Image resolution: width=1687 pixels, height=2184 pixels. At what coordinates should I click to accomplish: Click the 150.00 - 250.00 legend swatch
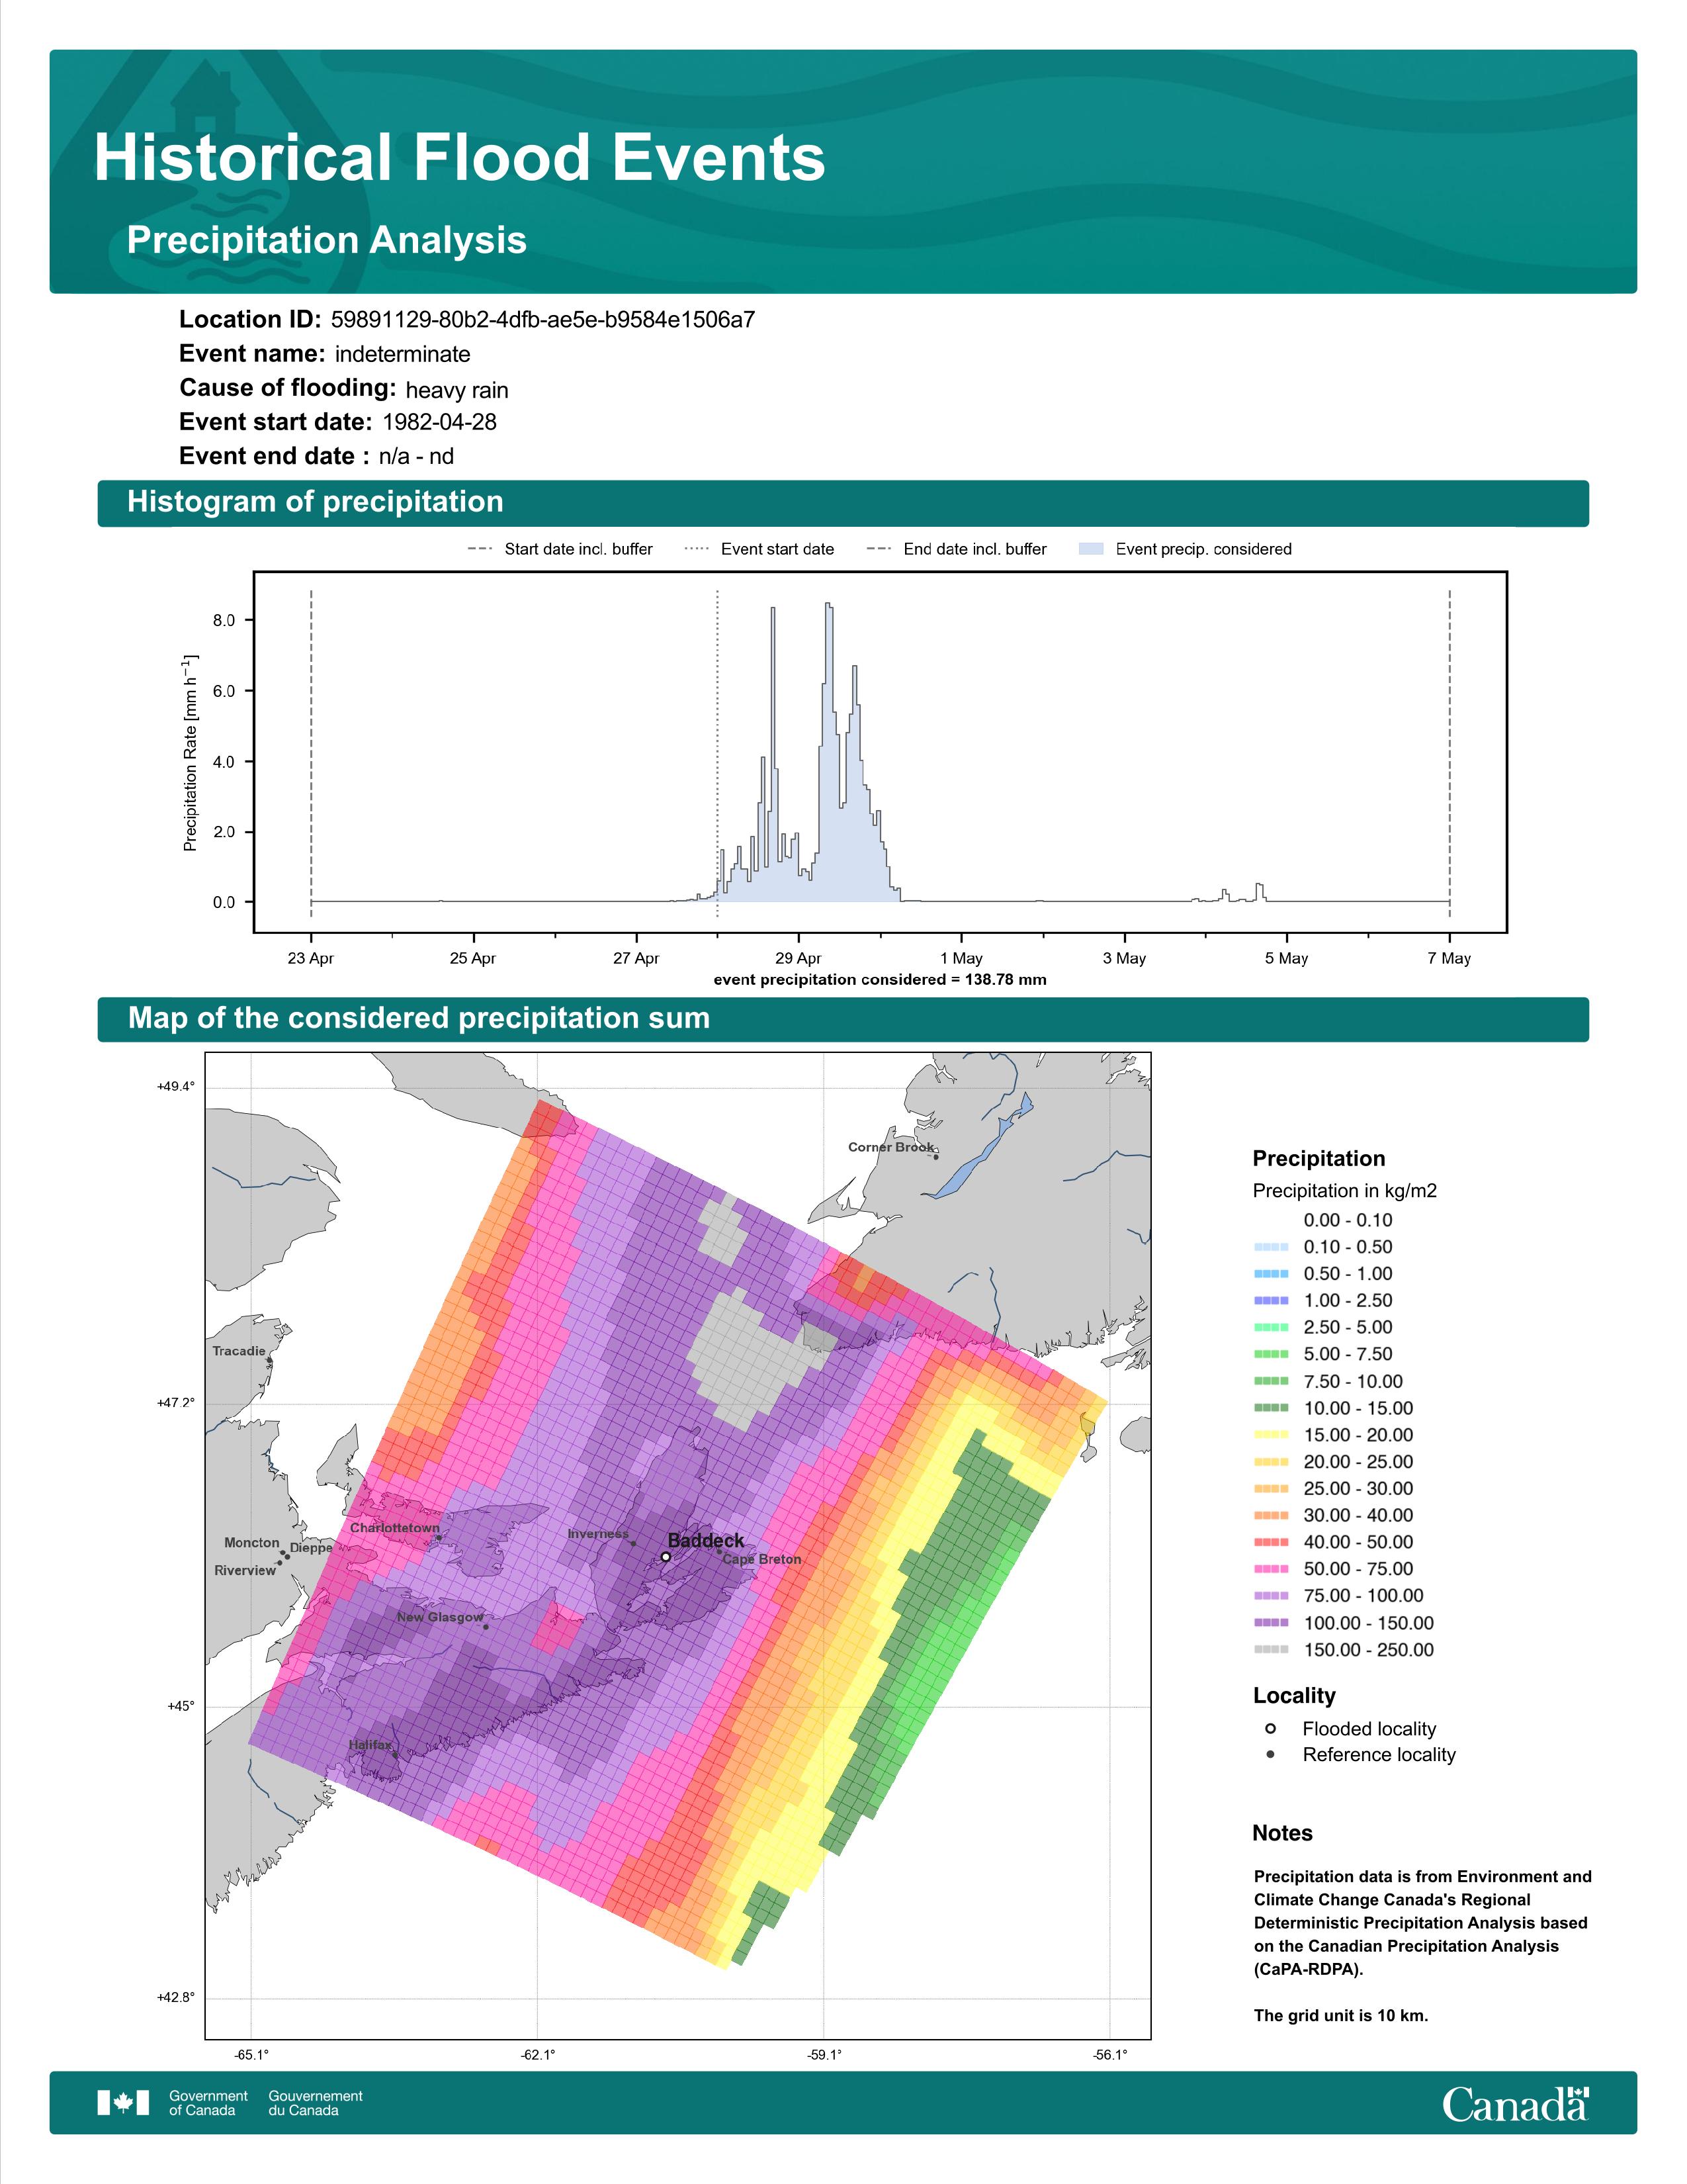[x=1272, y=1649]
